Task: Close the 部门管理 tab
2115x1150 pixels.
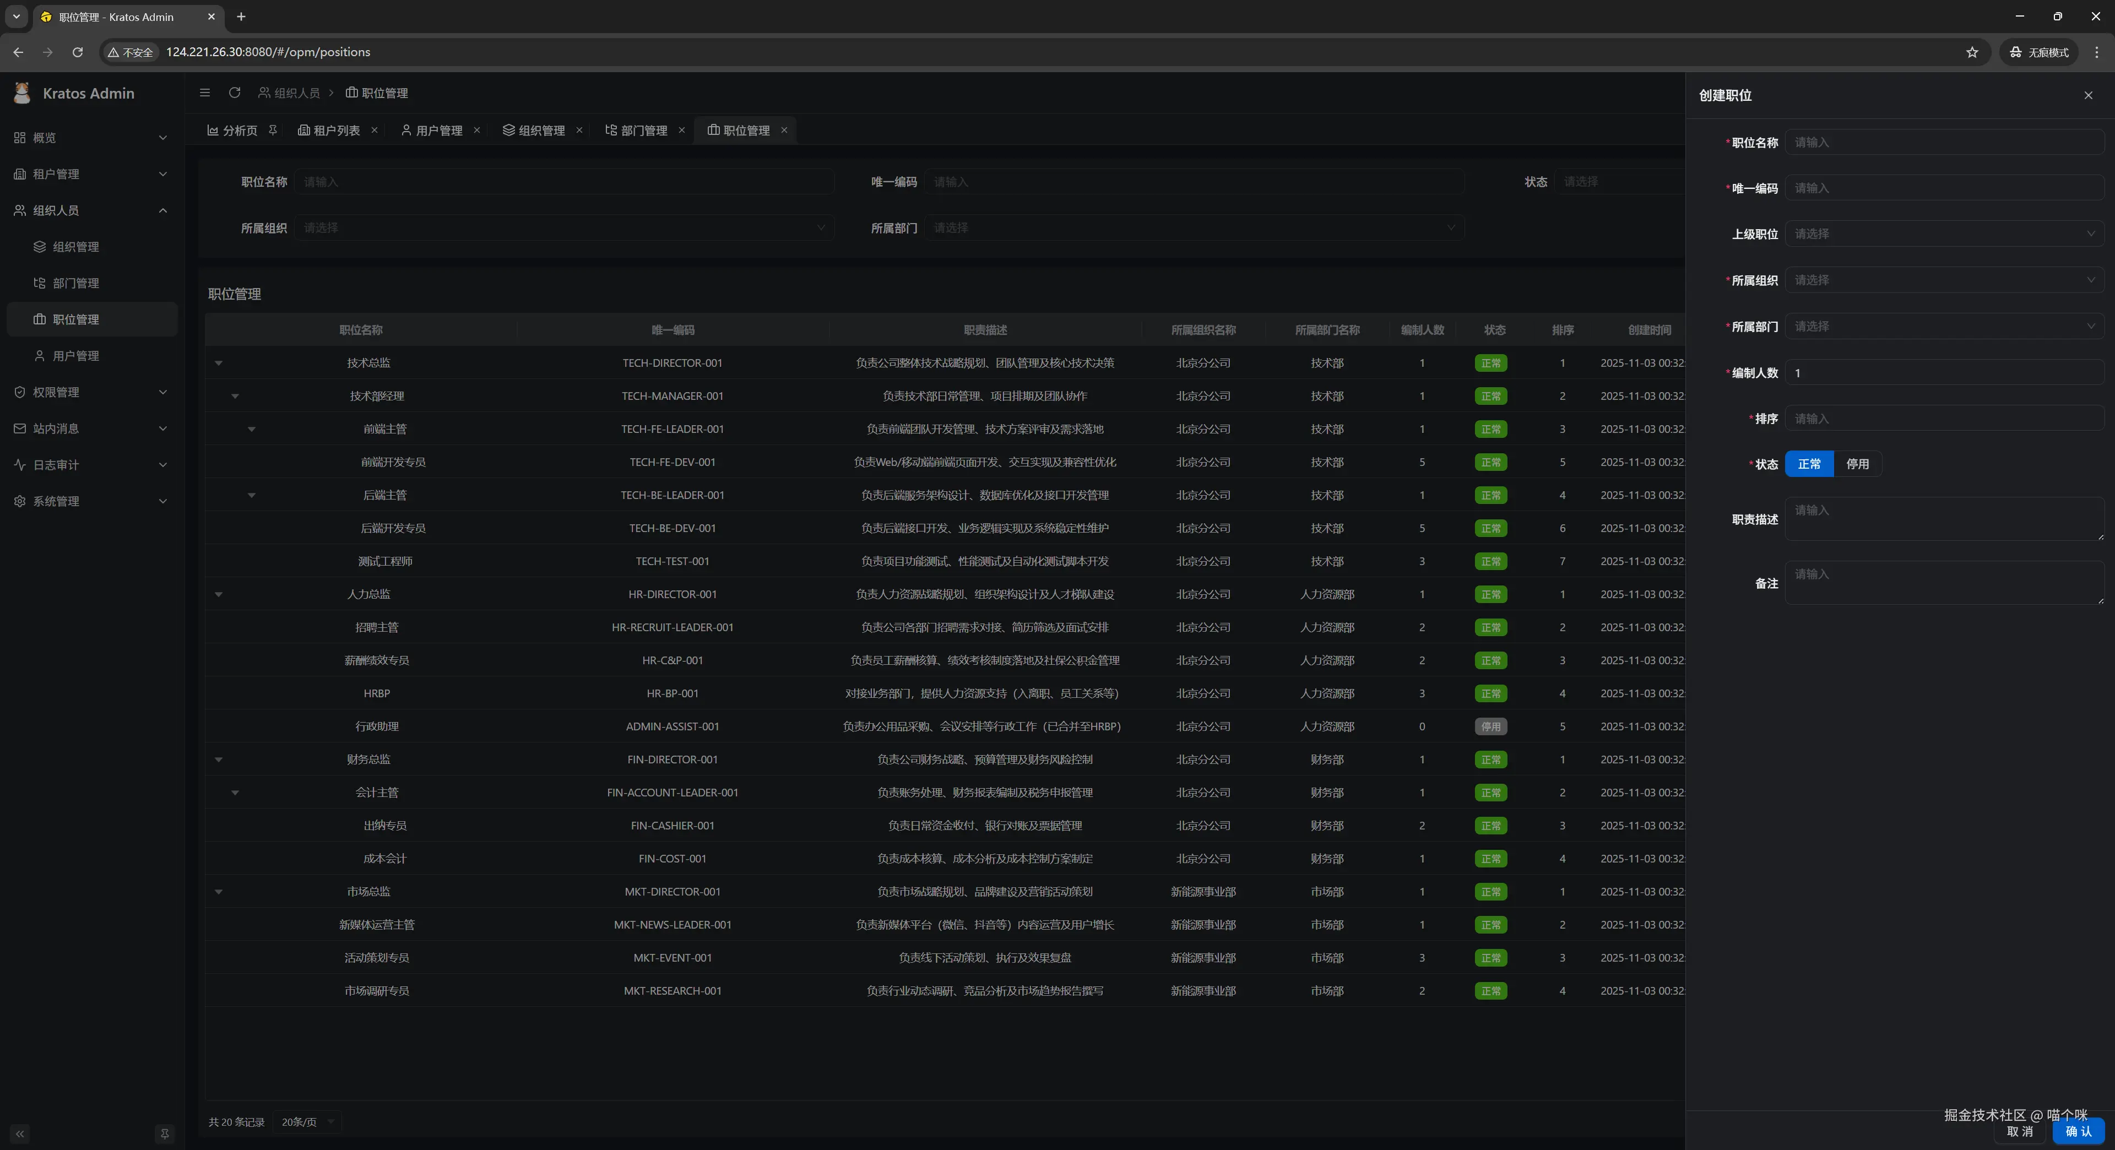Action: point(681,129)
